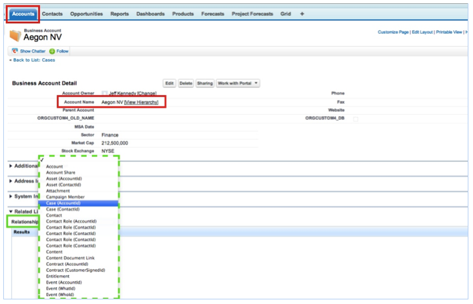Toggle the ORGCUSTOM4_DB checkbox
This screenshot has height=304, width=473.
[x=356, y=119]
